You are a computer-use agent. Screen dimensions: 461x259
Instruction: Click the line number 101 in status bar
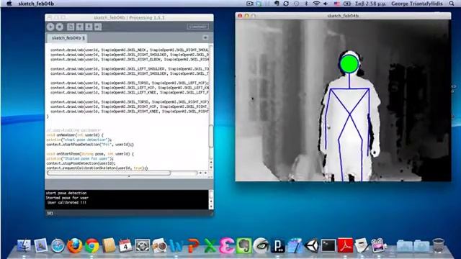pyautogui.click(x=50, y=213)
